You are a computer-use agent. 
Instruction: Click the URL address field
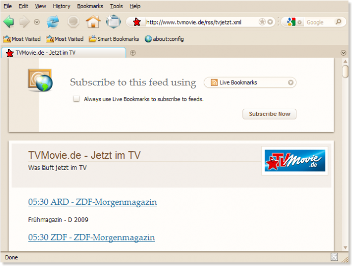coord(201,22)
